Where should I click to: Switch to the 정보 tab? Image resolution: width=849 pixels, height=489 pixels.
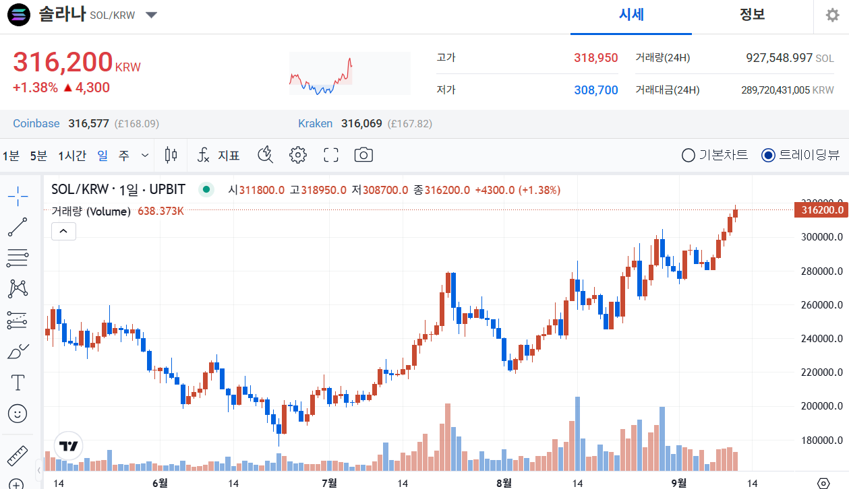coord(752,15)
